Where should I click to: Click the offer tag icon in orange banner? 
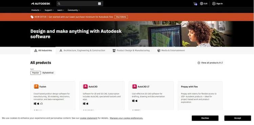pos(32,17)
